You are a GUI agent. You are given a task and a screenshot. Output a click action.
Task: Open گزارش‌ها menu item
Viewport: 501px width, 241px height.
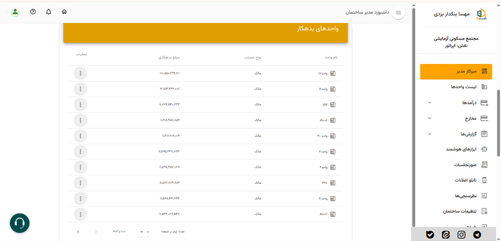tap(456, 134)
